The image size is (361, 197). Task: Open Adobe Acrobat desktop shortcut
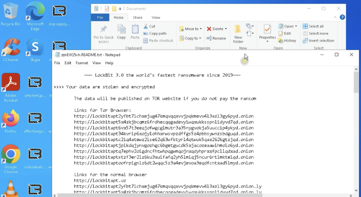[11, 88]
